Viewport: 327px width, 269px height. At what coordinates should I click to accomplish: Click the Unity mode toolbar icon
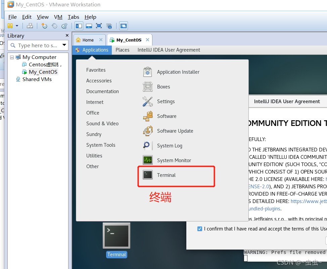click(109, 26)
